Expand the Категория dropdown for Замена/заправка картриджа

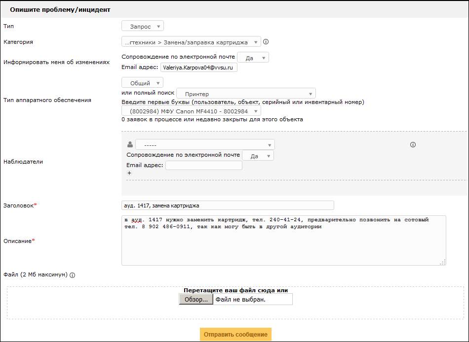click(191, 42)
